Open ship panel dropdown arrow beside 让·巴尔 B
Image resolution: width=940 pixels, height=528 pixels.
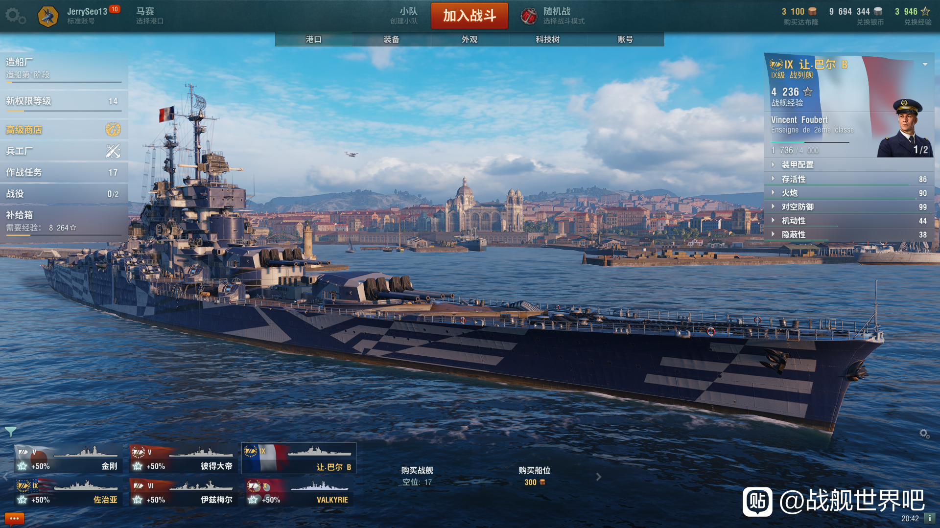click(925, 65)
